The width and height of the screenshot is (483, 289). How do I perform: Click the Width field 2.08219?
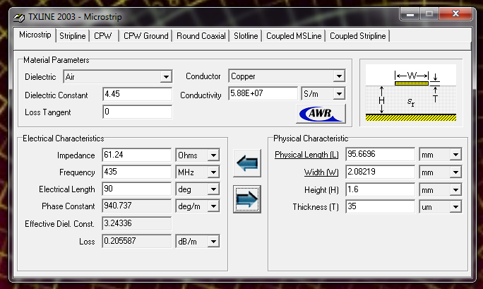pyautogui.click(x=380, y=172)
